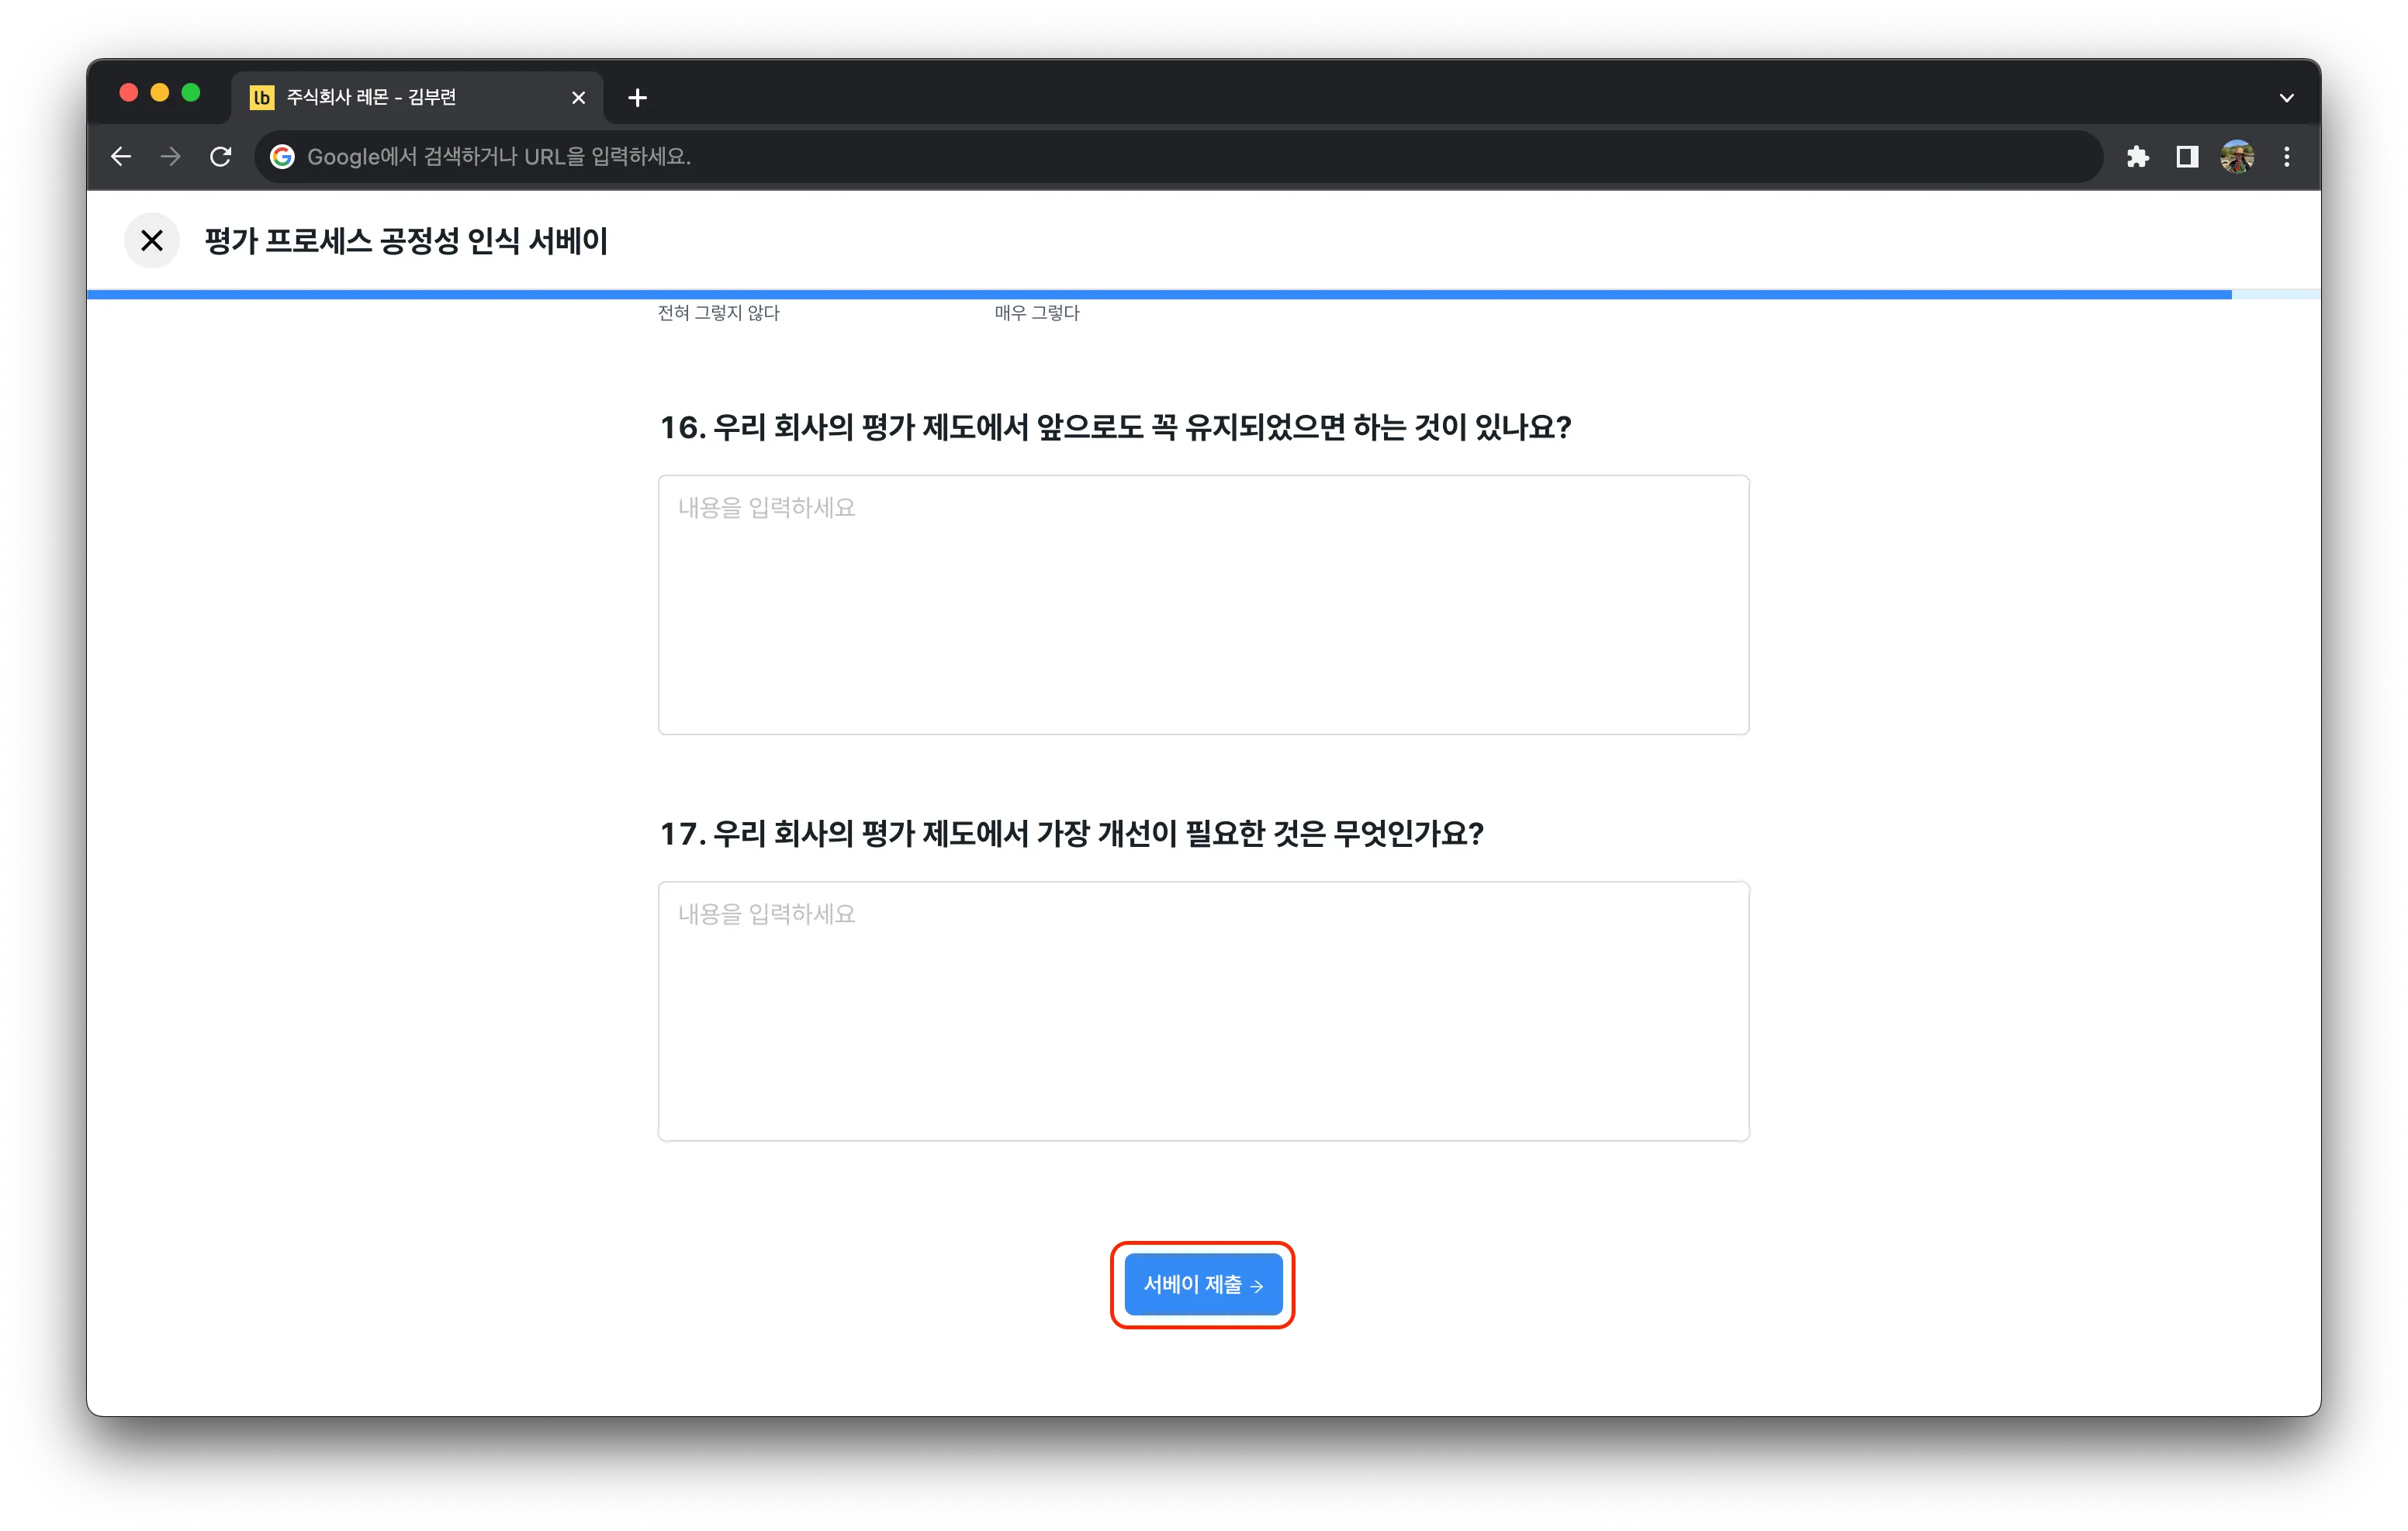The image size is (2408, 1531).
Task: Click the Google icon in address bar
Action: click(283, 156)
